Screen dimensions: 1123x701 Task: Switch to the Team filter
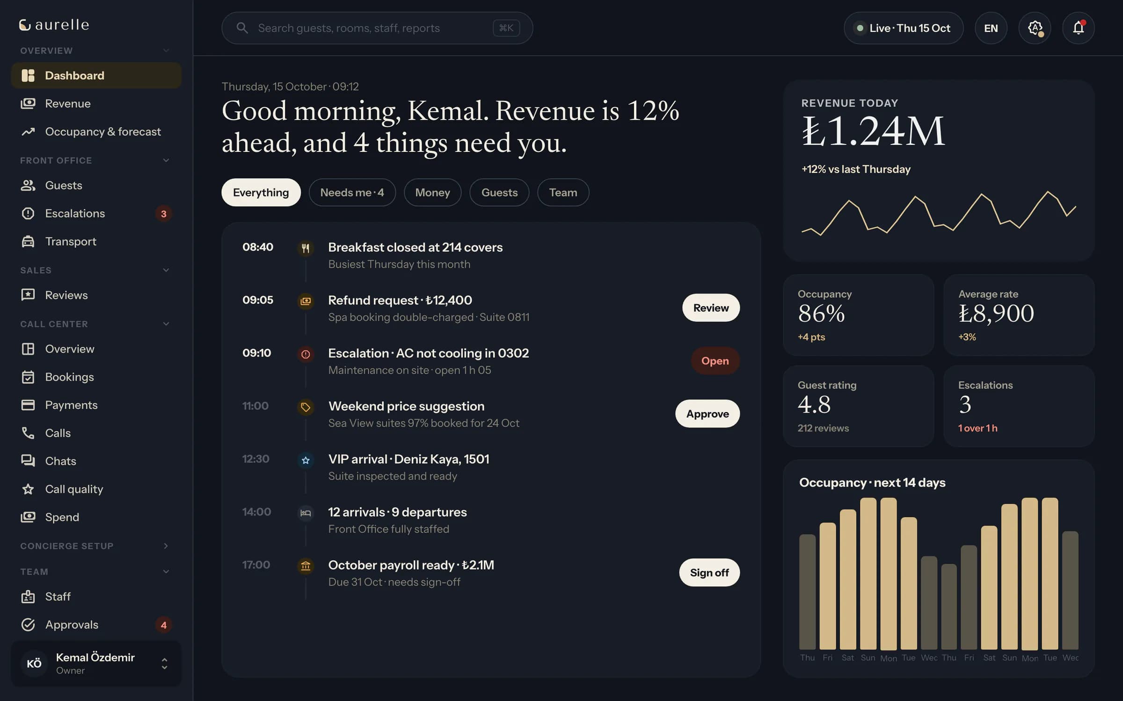(x=563, y=192)
